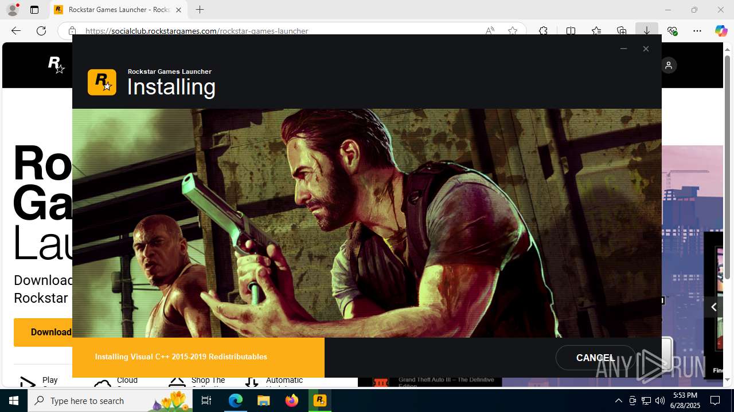Close the Rockstar Games Launcher browser tab
The image size is (734, 412).
tap(178, 10)
